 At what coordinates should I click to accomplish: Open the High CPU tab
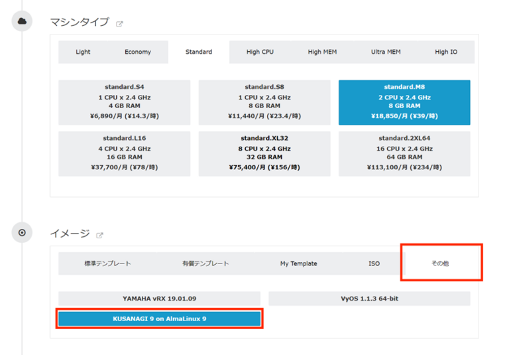[x=260, y=52]
